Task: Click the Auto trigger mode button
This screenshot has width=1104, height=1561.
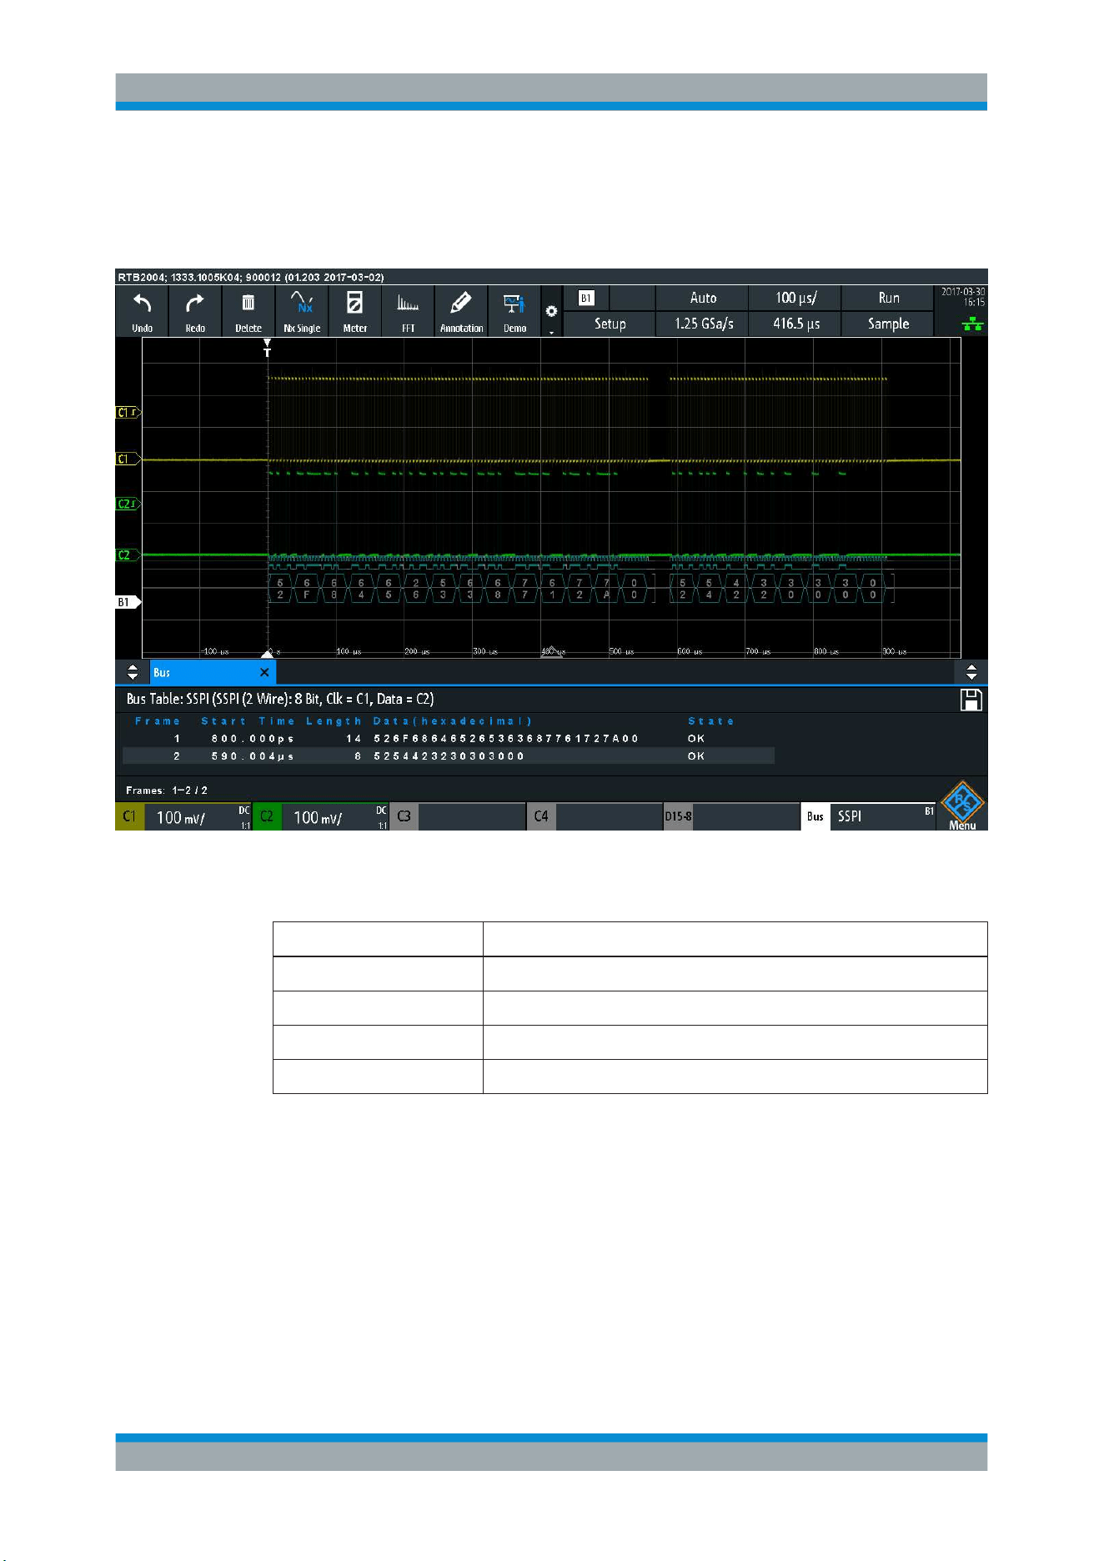Action: point(702,298)
